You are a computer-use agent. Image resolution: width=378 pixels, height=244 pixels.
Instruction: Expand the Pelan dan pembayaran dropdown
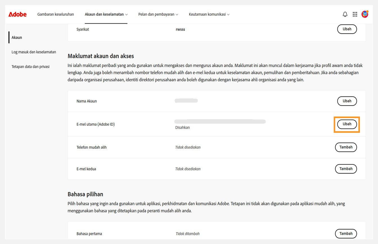[x=158, y=14]
